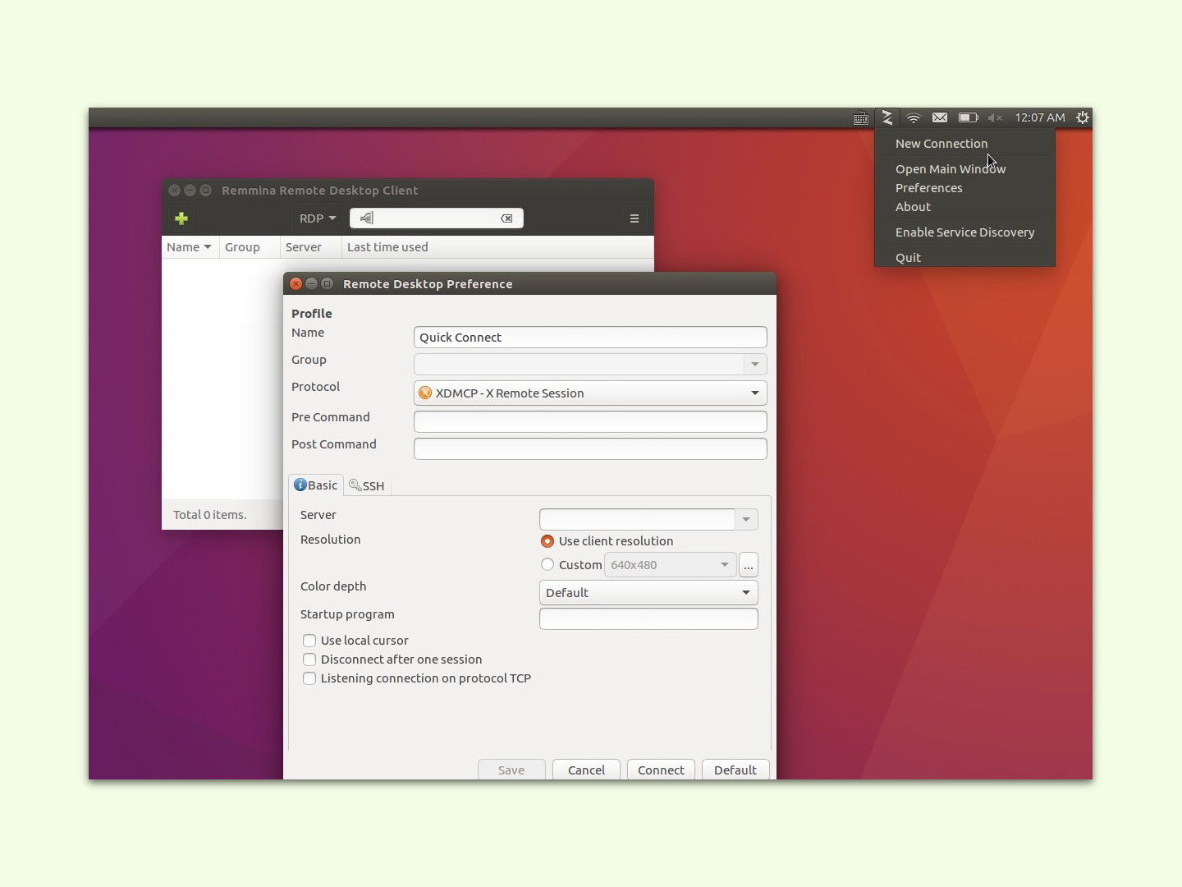The height and width of the screenshot is (887, 1182).
Task: Click the Startup program input field
Action: (x=648, y=619)
